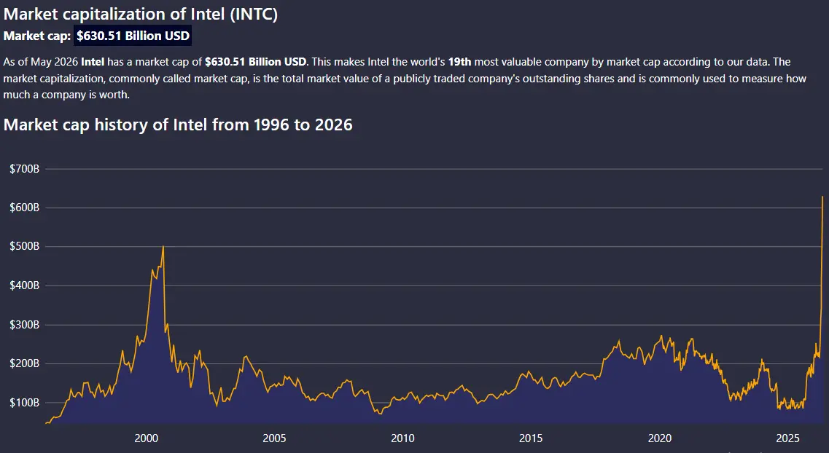Image resolution: width=829 pixels, height=453 pixels.
Task: Click the heading "Market capitalization of Intel (INTC)"
Action: pos(141,14)
